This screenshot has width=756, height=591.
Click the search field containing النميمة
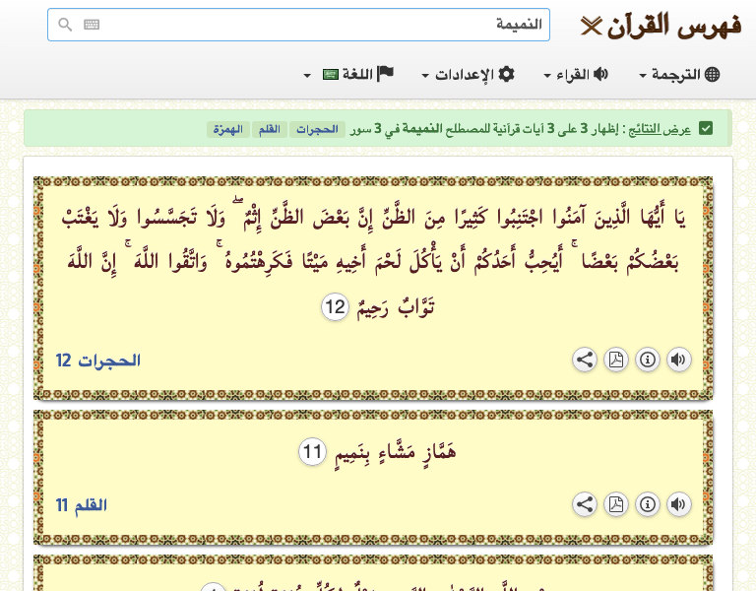click(x=315, y=25)
